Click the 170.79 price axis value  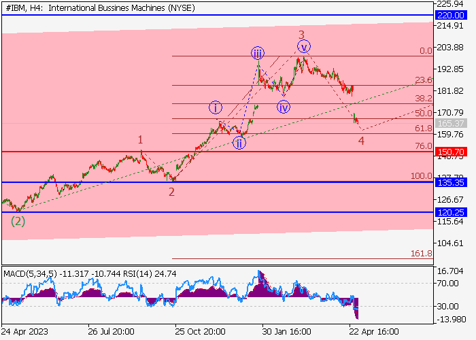[450, 113]
